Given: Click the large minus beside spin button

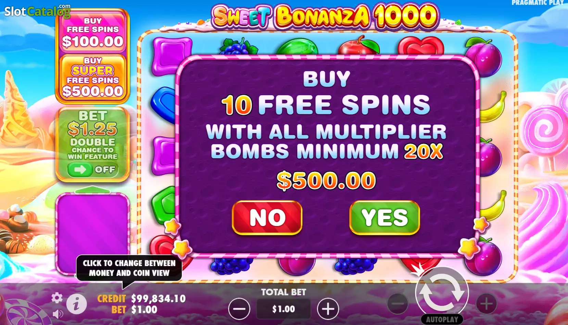Looking at the screenshot, I should pyautogui.click(x=397, y=303).
